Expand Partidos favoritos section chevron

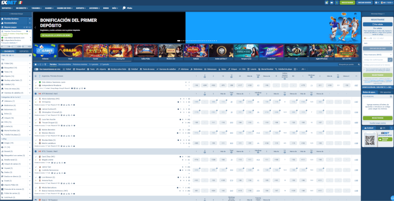tap(30, 19)
